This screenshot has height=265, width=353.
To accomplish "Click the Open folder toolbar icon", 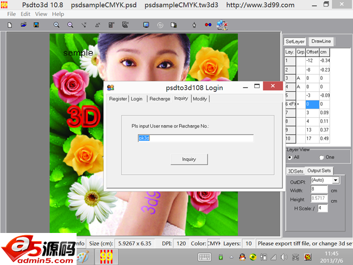I will coord(24,25).
